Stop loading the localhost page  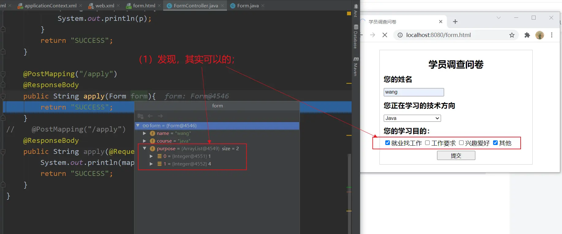385,35
